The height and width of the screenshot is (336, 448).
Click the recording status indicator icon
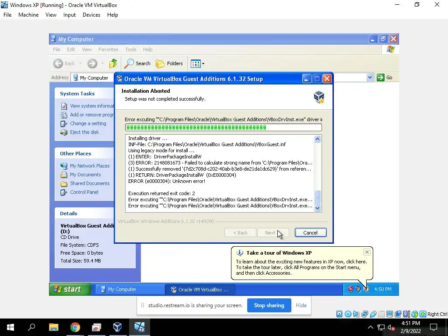pyautogui.click(x=398, y=314)
